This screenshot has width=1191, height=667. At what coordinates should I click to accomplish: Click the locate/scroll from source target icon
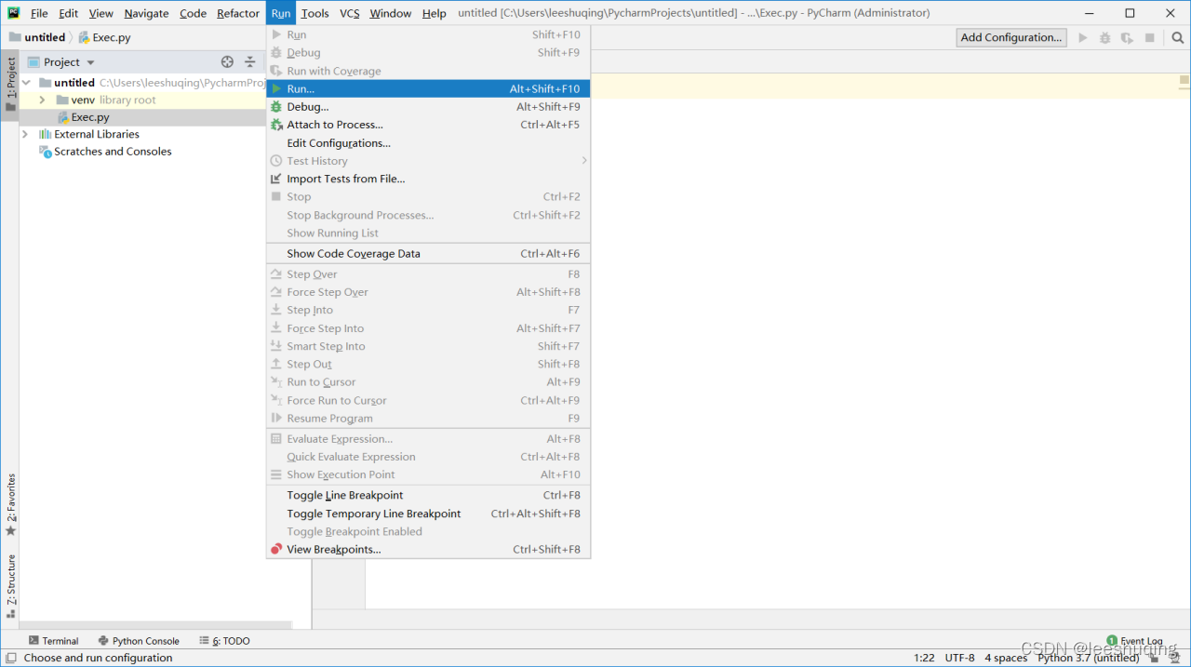tap(228, 62)
